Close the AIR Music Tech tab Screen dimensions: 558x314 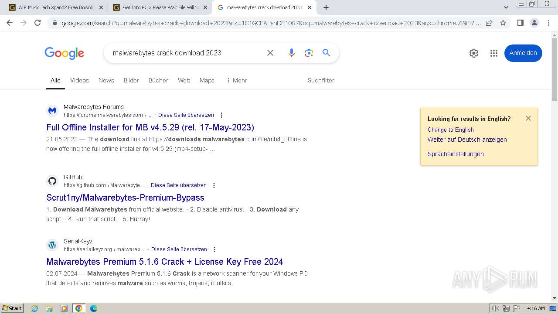(101, 7)
